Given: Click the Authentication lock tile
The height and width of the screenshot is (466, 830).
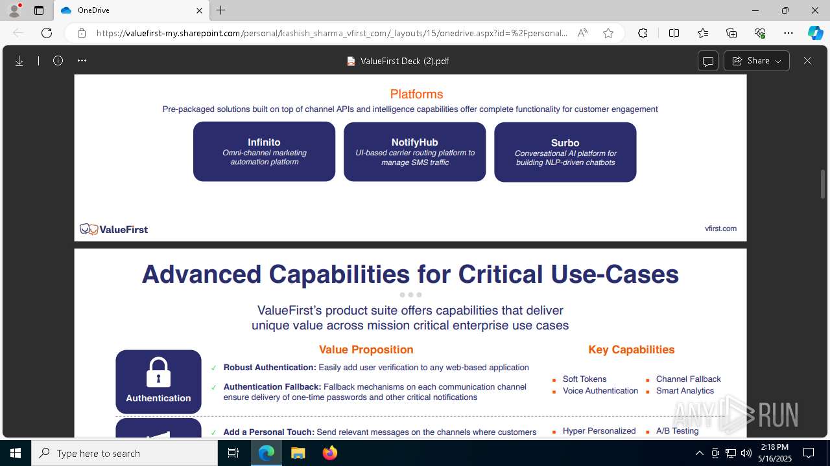Looking at the screenshot, I should (158, 382).
